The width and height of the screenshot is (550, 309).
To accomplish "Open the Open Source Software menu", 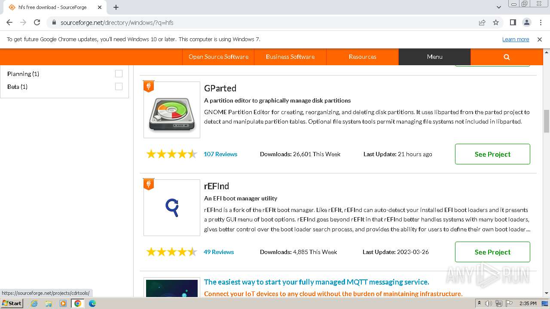I will [218, 57].
